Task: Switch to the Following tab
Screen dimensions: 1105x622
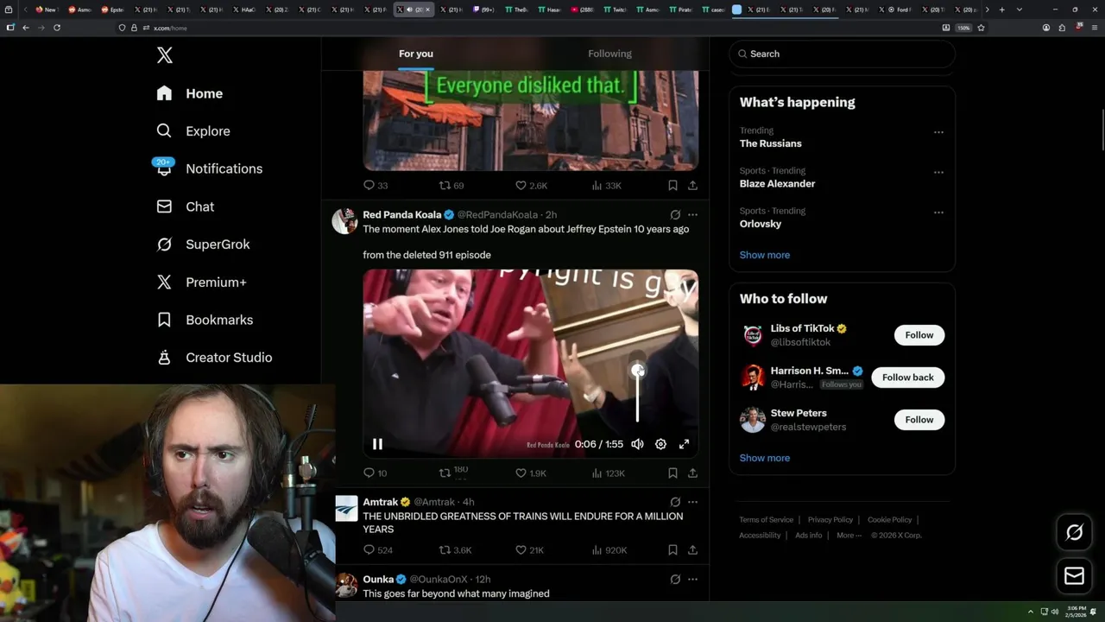Action: 609,54
